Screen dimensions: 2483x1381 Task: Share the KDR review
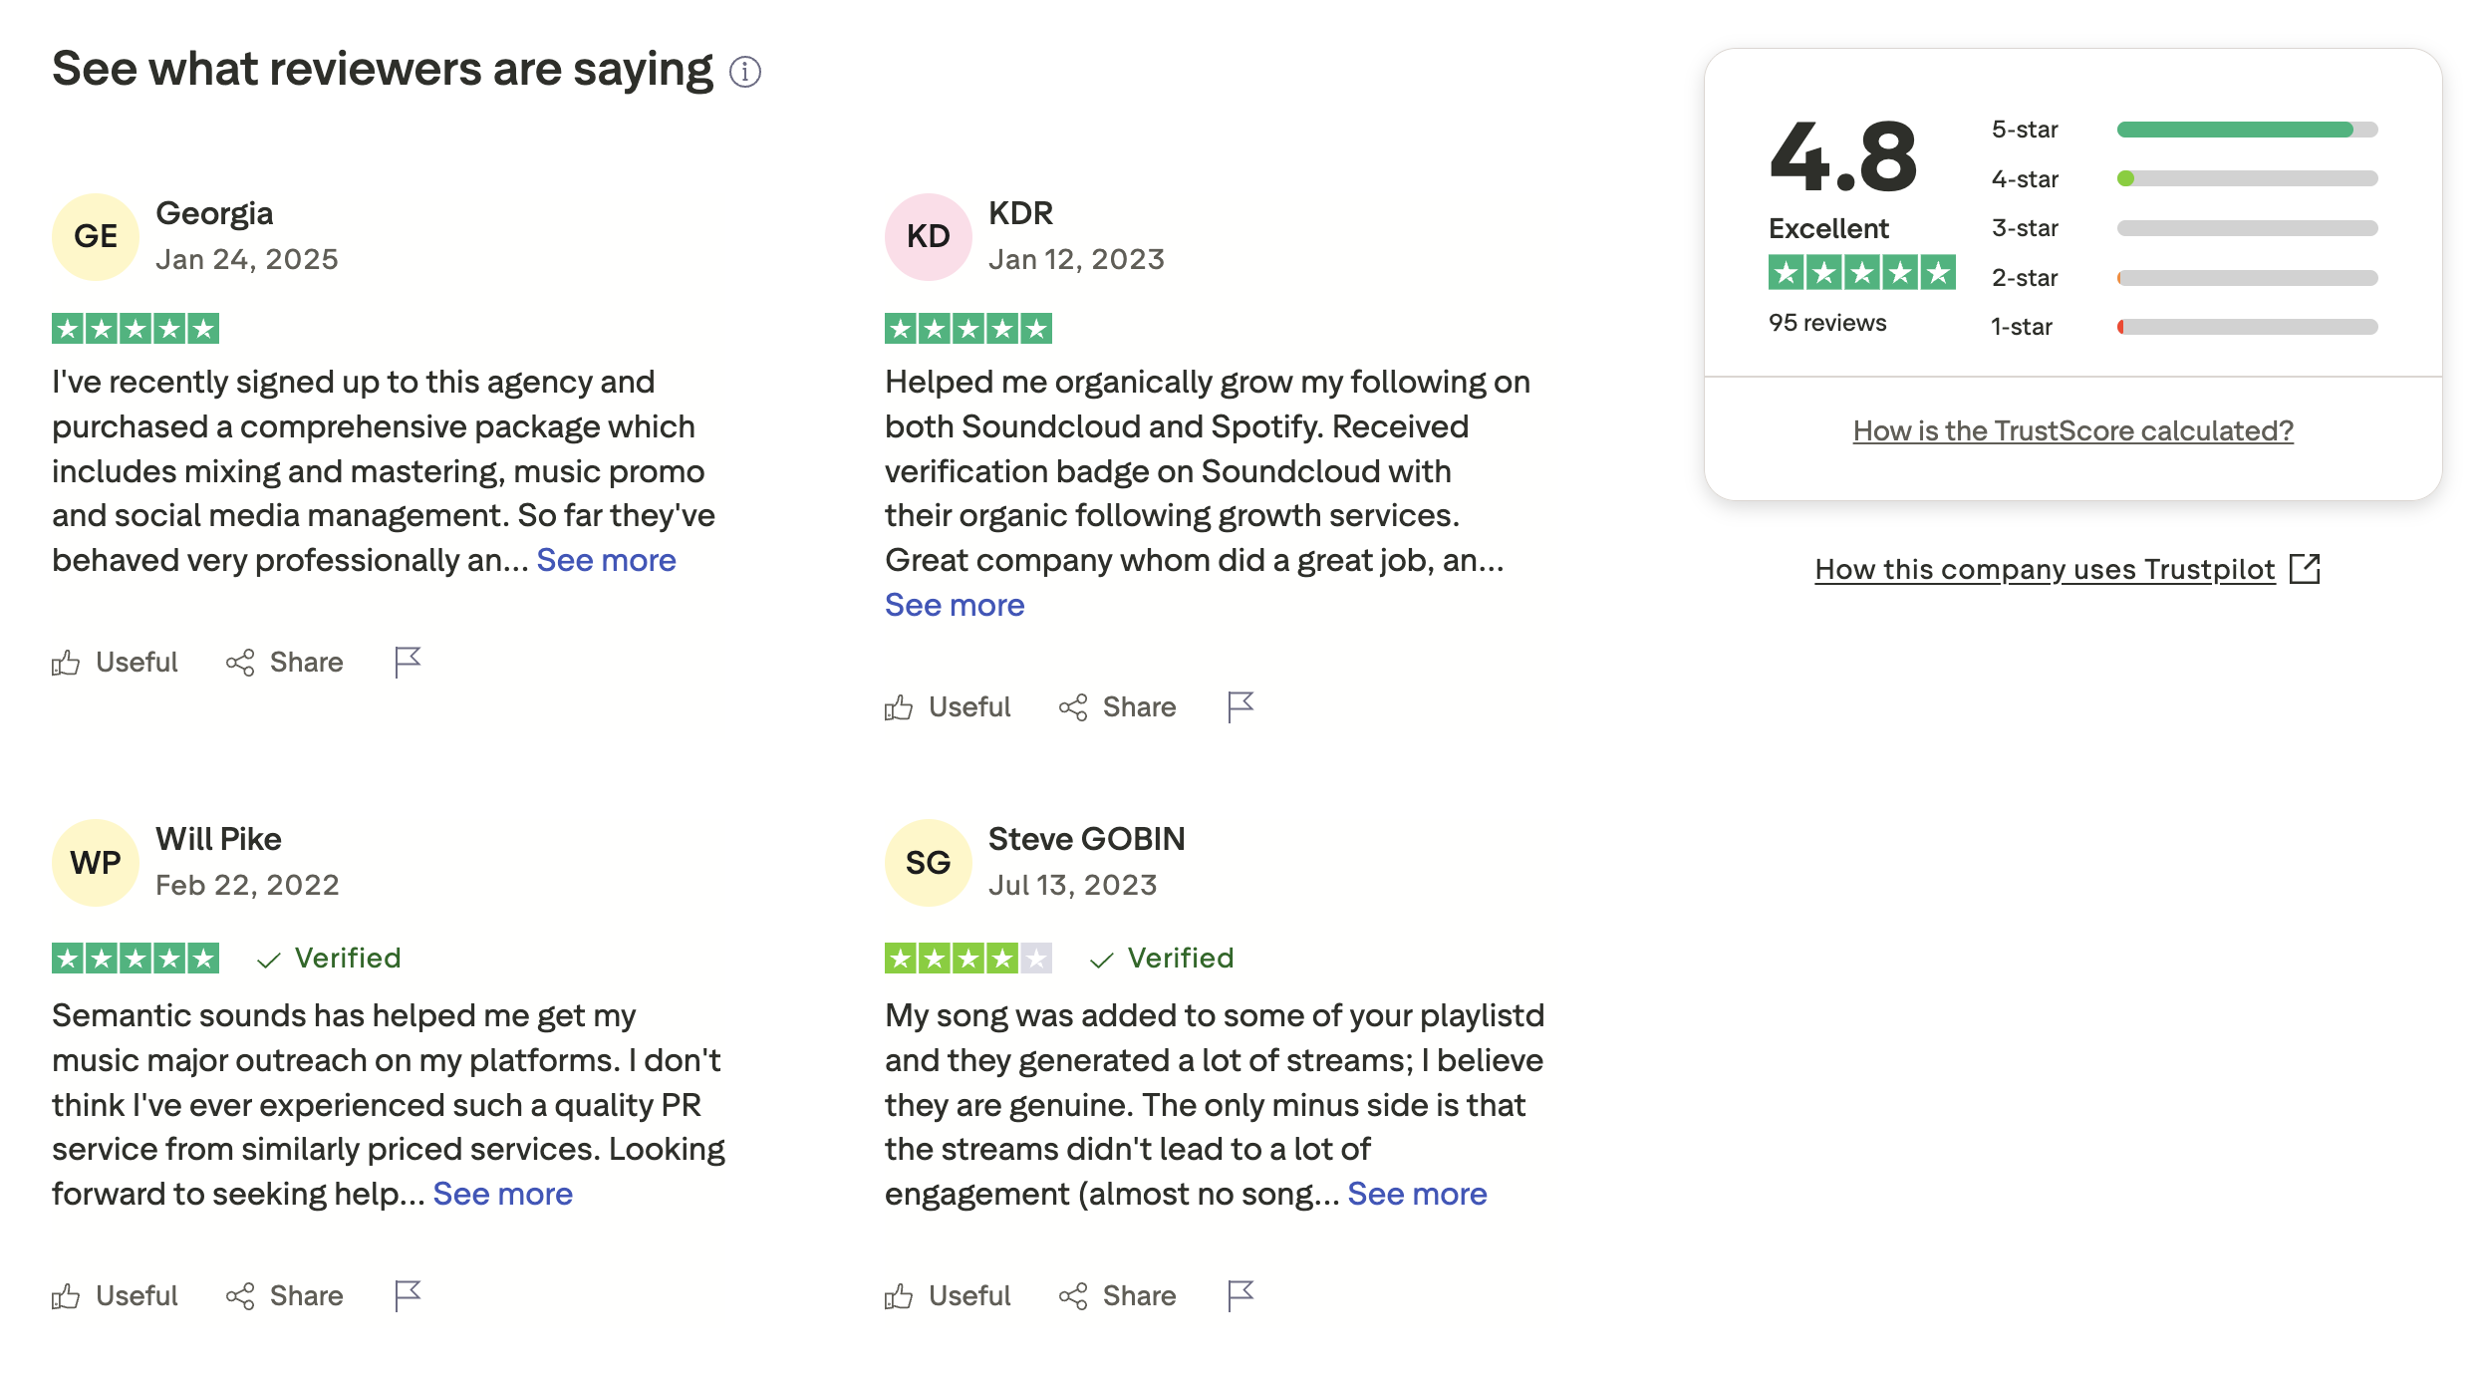(1117, 706)
